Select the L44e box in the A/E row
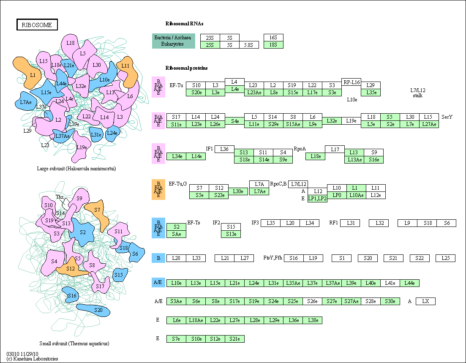The image size is (466, 363). [409, 283]
